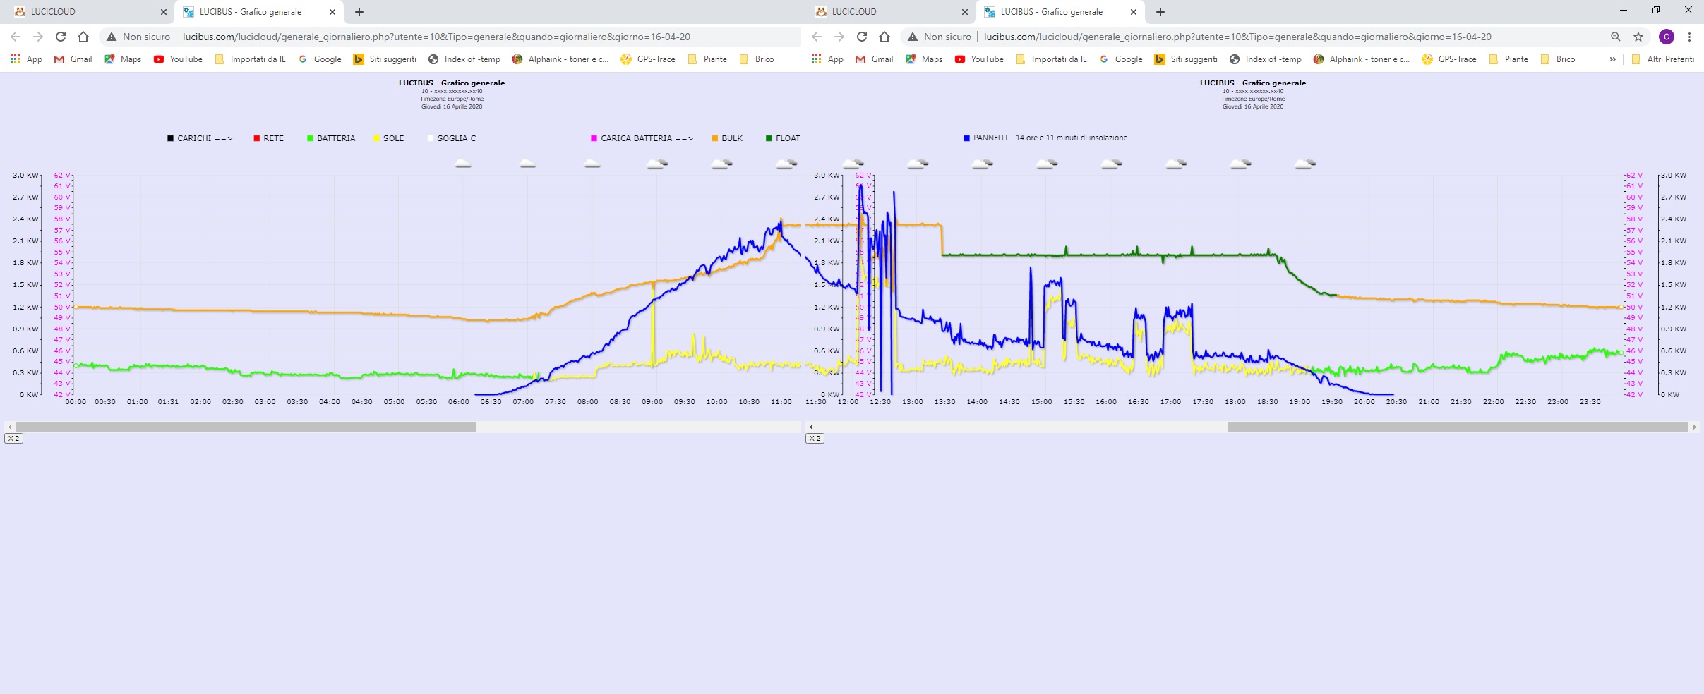
Task: Open the Altri Preferiti bookmarks folder
Action: click(x=1663, y=59)
